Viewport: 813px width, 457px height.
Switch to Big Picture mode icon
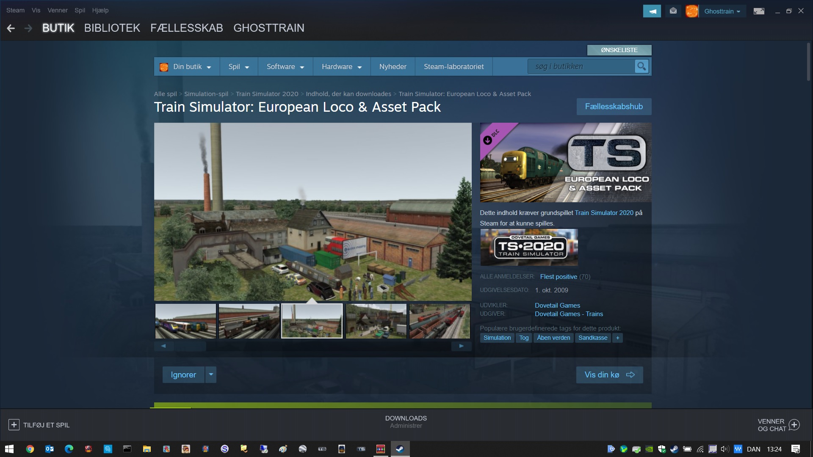click(758, 11)
